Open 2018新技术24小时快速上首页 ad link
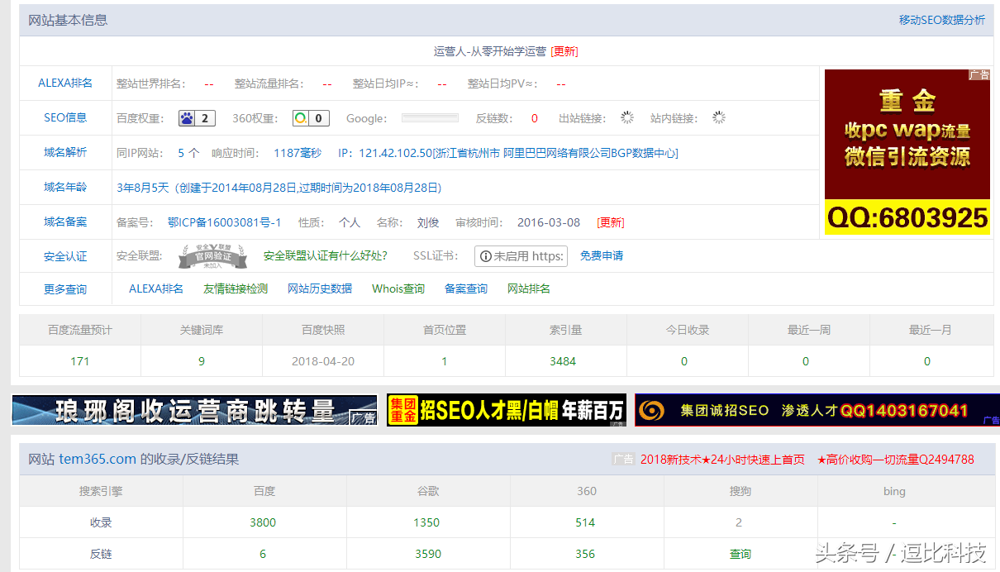 722,459
